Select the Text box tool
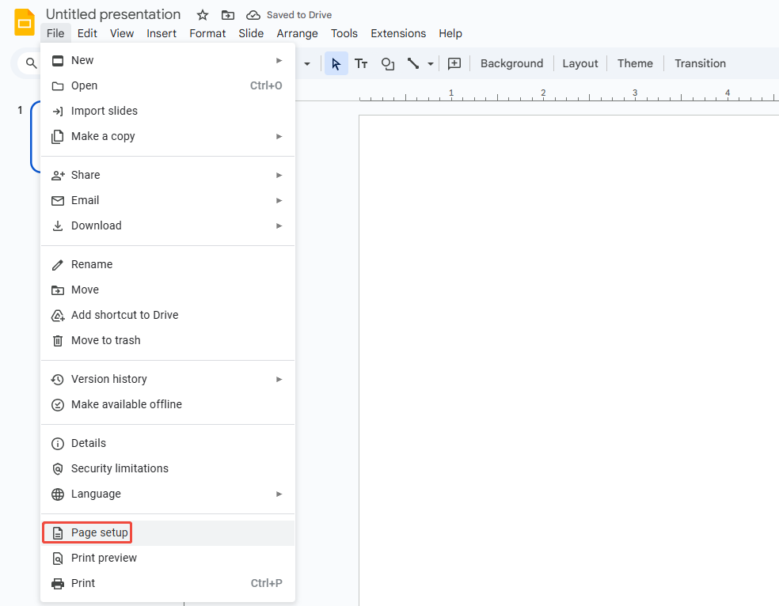The image size is (779, 606). [361, 63]
